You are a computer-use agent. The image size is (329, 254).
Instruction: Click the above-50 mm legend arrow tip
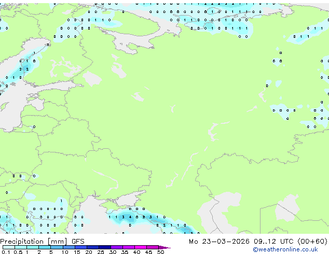[x=164, y=247]
